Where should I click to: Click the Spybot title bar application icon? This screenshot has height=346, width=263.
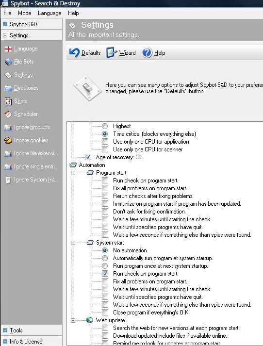(4, 3)
